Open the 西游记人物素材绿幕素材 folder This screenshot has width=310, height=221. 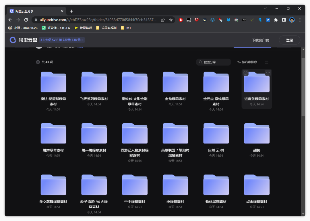tap(135, 134)
